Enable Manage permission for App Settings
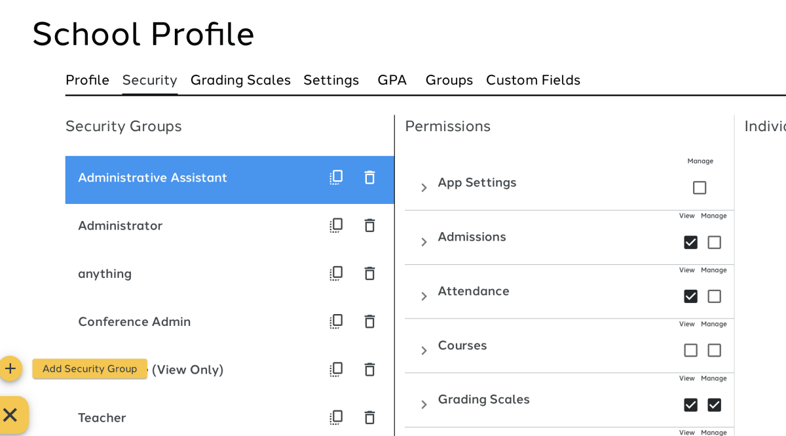The width and height of the screenshot is (786, 436). [x=700, y=188]
